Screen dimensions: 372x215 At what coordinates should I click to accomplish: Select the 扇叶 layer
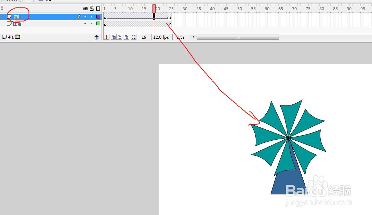(51, 17)
